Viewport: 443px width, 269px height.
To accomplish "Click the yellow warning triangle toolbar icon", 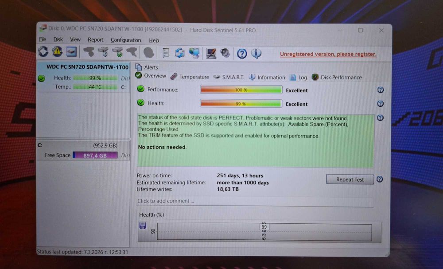I will pyautogui.click(x=57, y=52).
